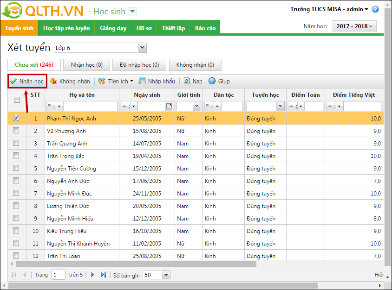
Task: Click the Không nhận reject toolbar button
Action: [70, 81]
